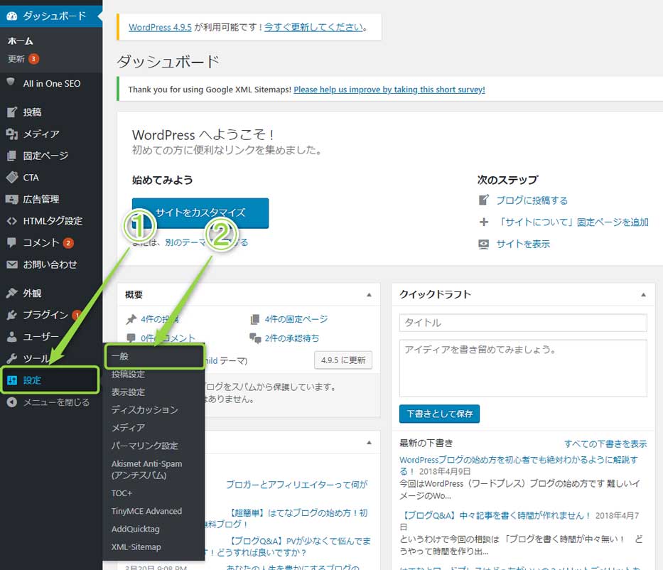Open TinyMCE Advanced submenu item
The height and width of the screenshot is (570, 663).
tap(146, 511)
